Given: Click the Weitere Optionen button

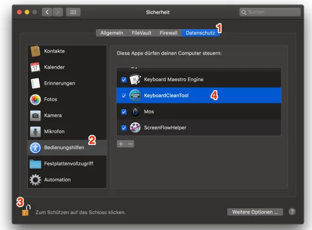Looking at the screenshot, I should coord(255,212).
